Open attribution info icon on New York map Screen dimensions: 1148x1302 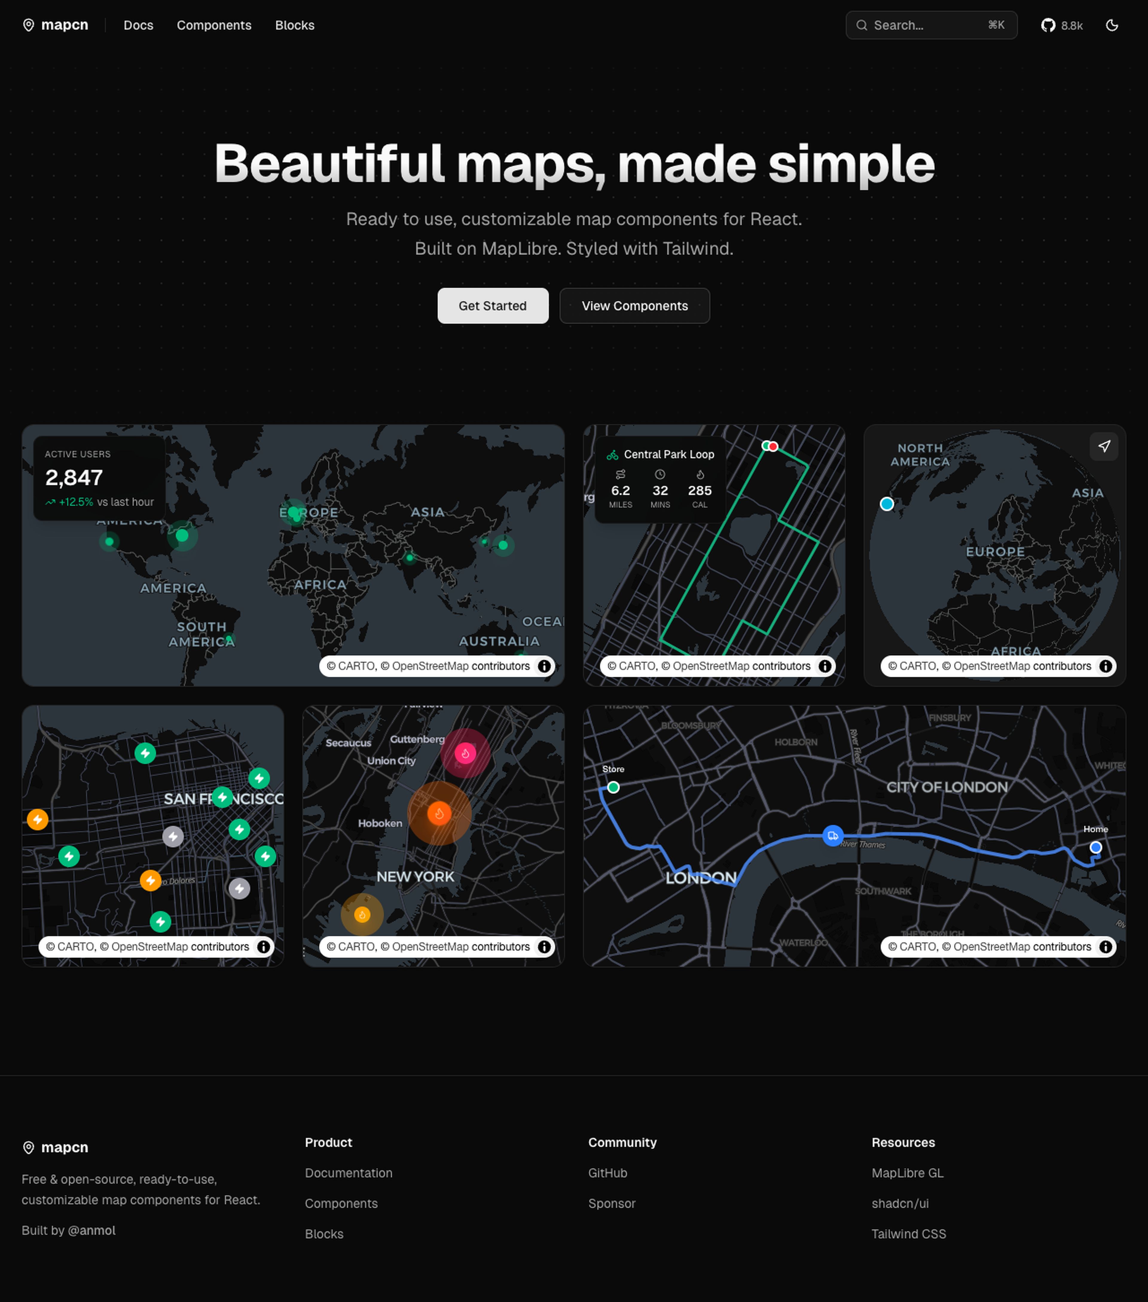[x=544, y=947]
